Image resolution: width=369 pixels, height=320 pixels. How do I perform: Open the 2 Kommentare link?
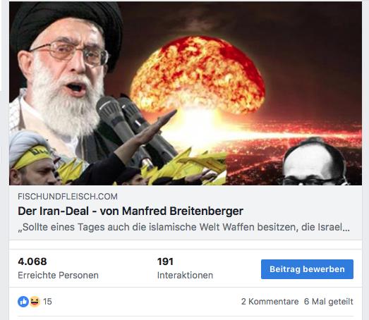point(270,302)
